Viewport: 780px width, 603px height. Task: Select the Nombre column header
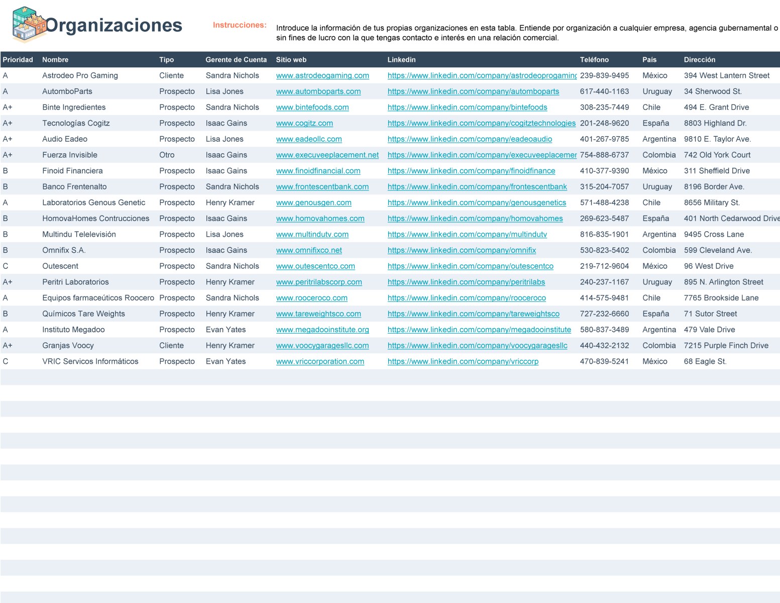click(x=55, y=60)
